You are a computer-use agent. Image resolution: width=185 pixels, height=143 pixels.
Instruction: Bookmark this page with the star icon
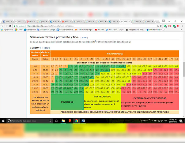(x=160, y=26)
